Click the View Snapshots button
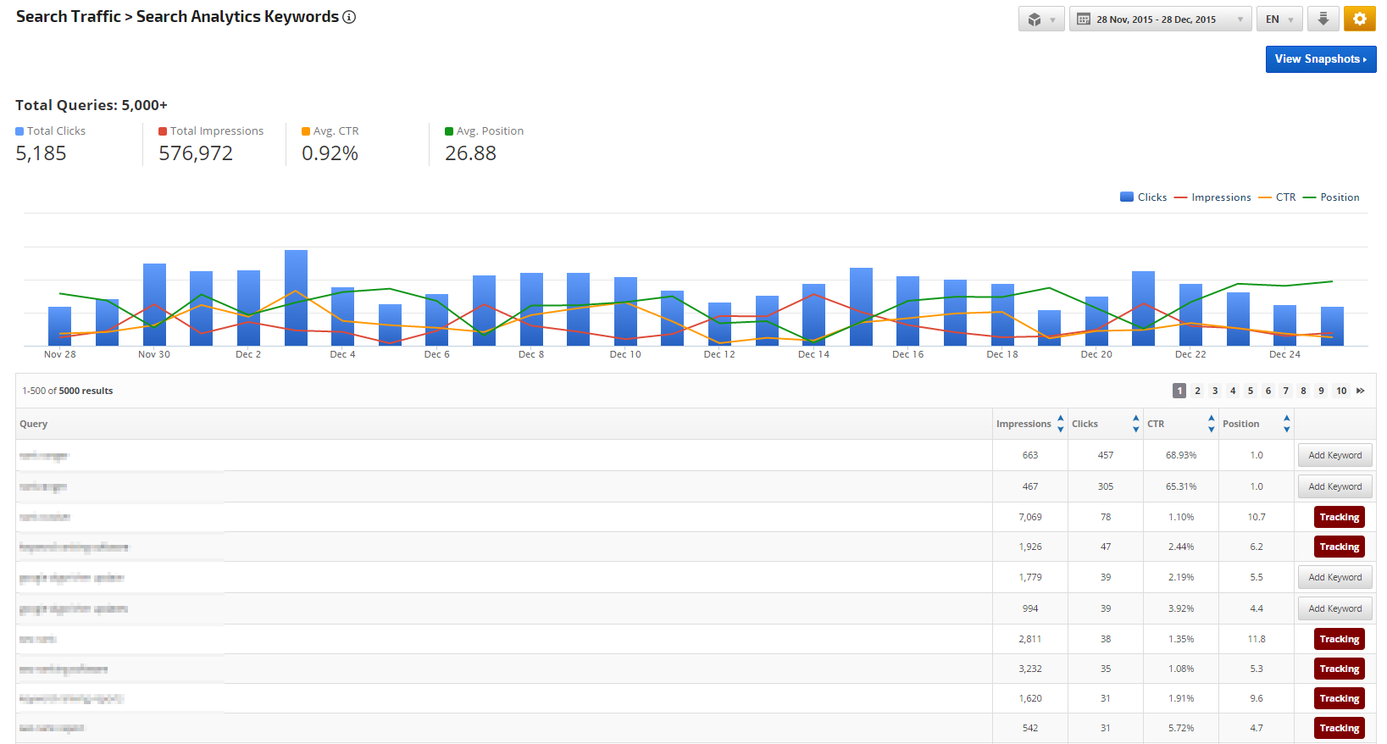The height and width of the screenshot is (744, 1387). (1320, 59)
